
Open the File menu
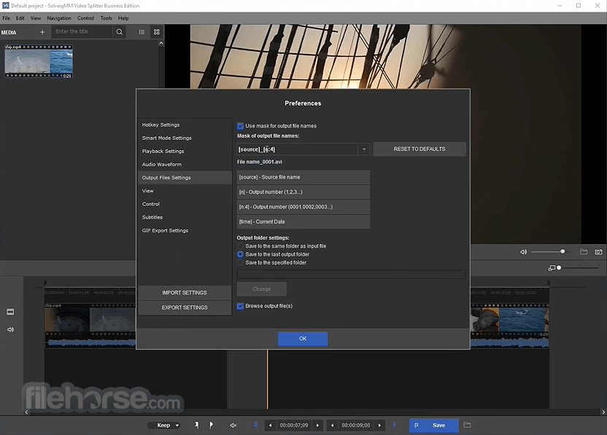coord(7,18)
